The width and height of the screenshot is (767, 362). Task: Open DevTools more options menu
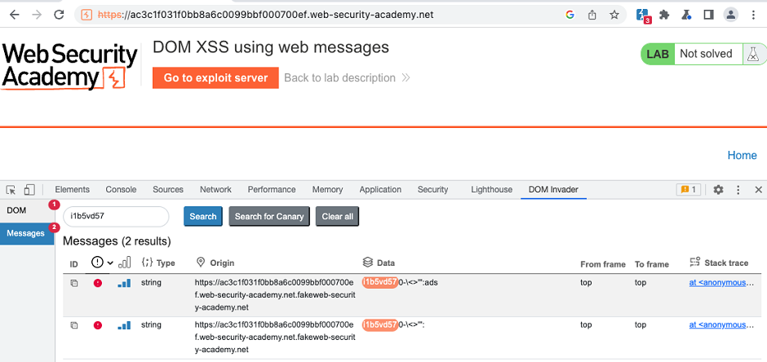click(x=738, y=189)
